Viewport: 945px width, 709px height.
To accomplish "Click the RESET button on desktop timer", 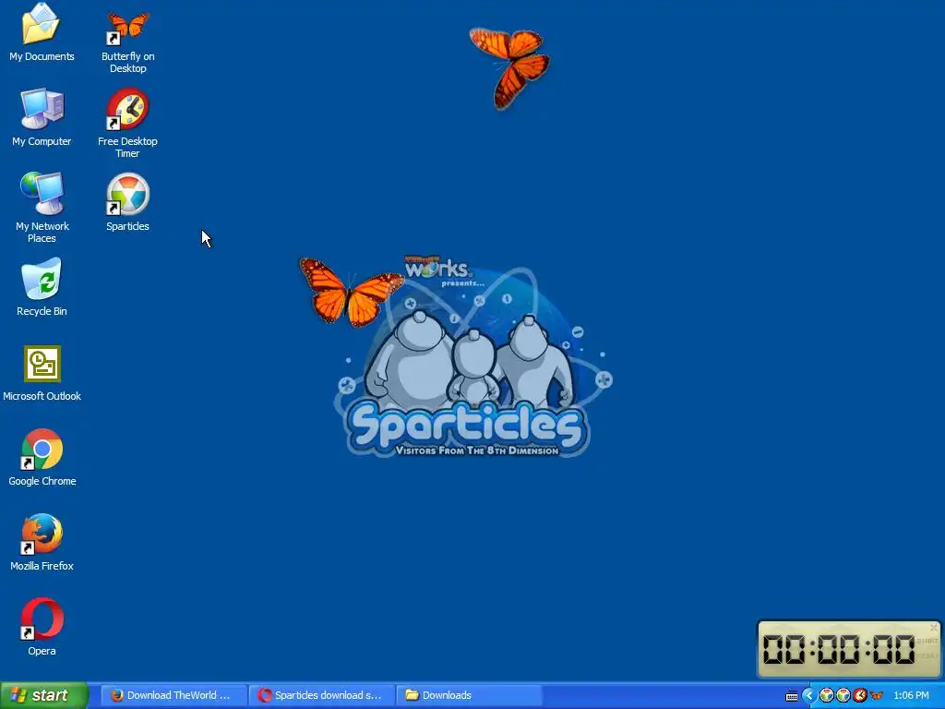I will pos(927,655).
